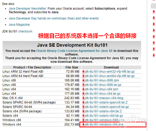Click download icon beside windows-i586.exe
This screenshot has width=156, height=131.
tap(83, 120)
